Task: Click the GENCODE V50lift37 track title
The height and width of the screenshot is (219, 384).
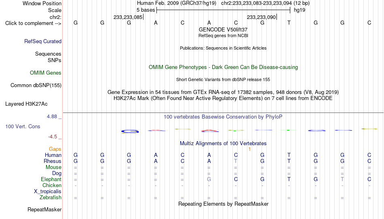Action: click(223, 29)
